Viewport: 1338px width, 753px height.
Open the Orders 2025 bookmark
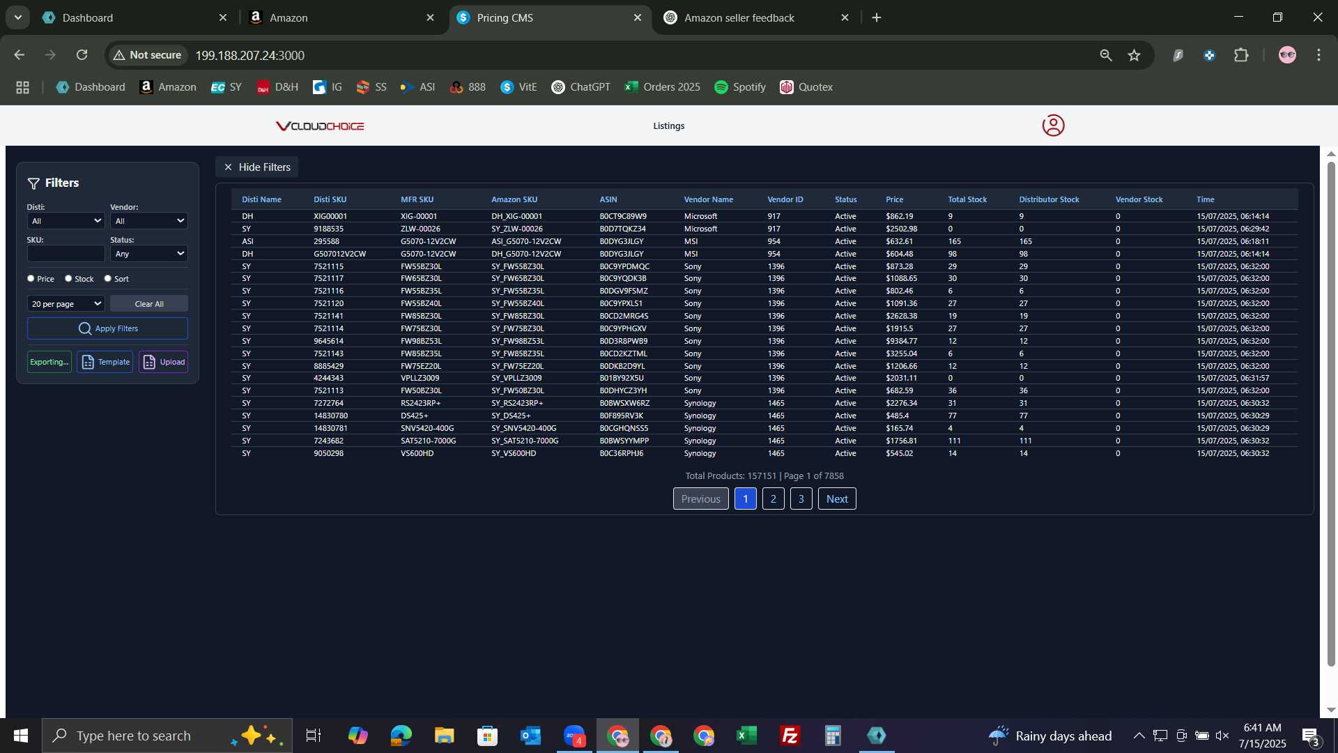tap(663, 87)
